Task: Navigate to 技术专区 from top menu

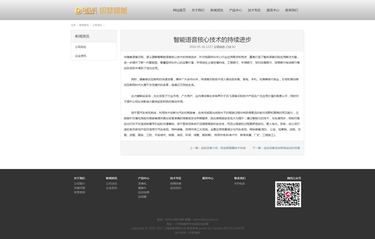Action: click(x=254, y=10)
